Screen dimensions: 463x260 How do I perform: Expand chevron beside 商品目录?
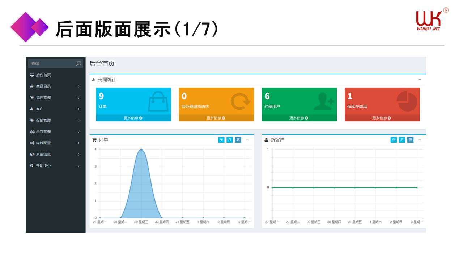point(78,86)
